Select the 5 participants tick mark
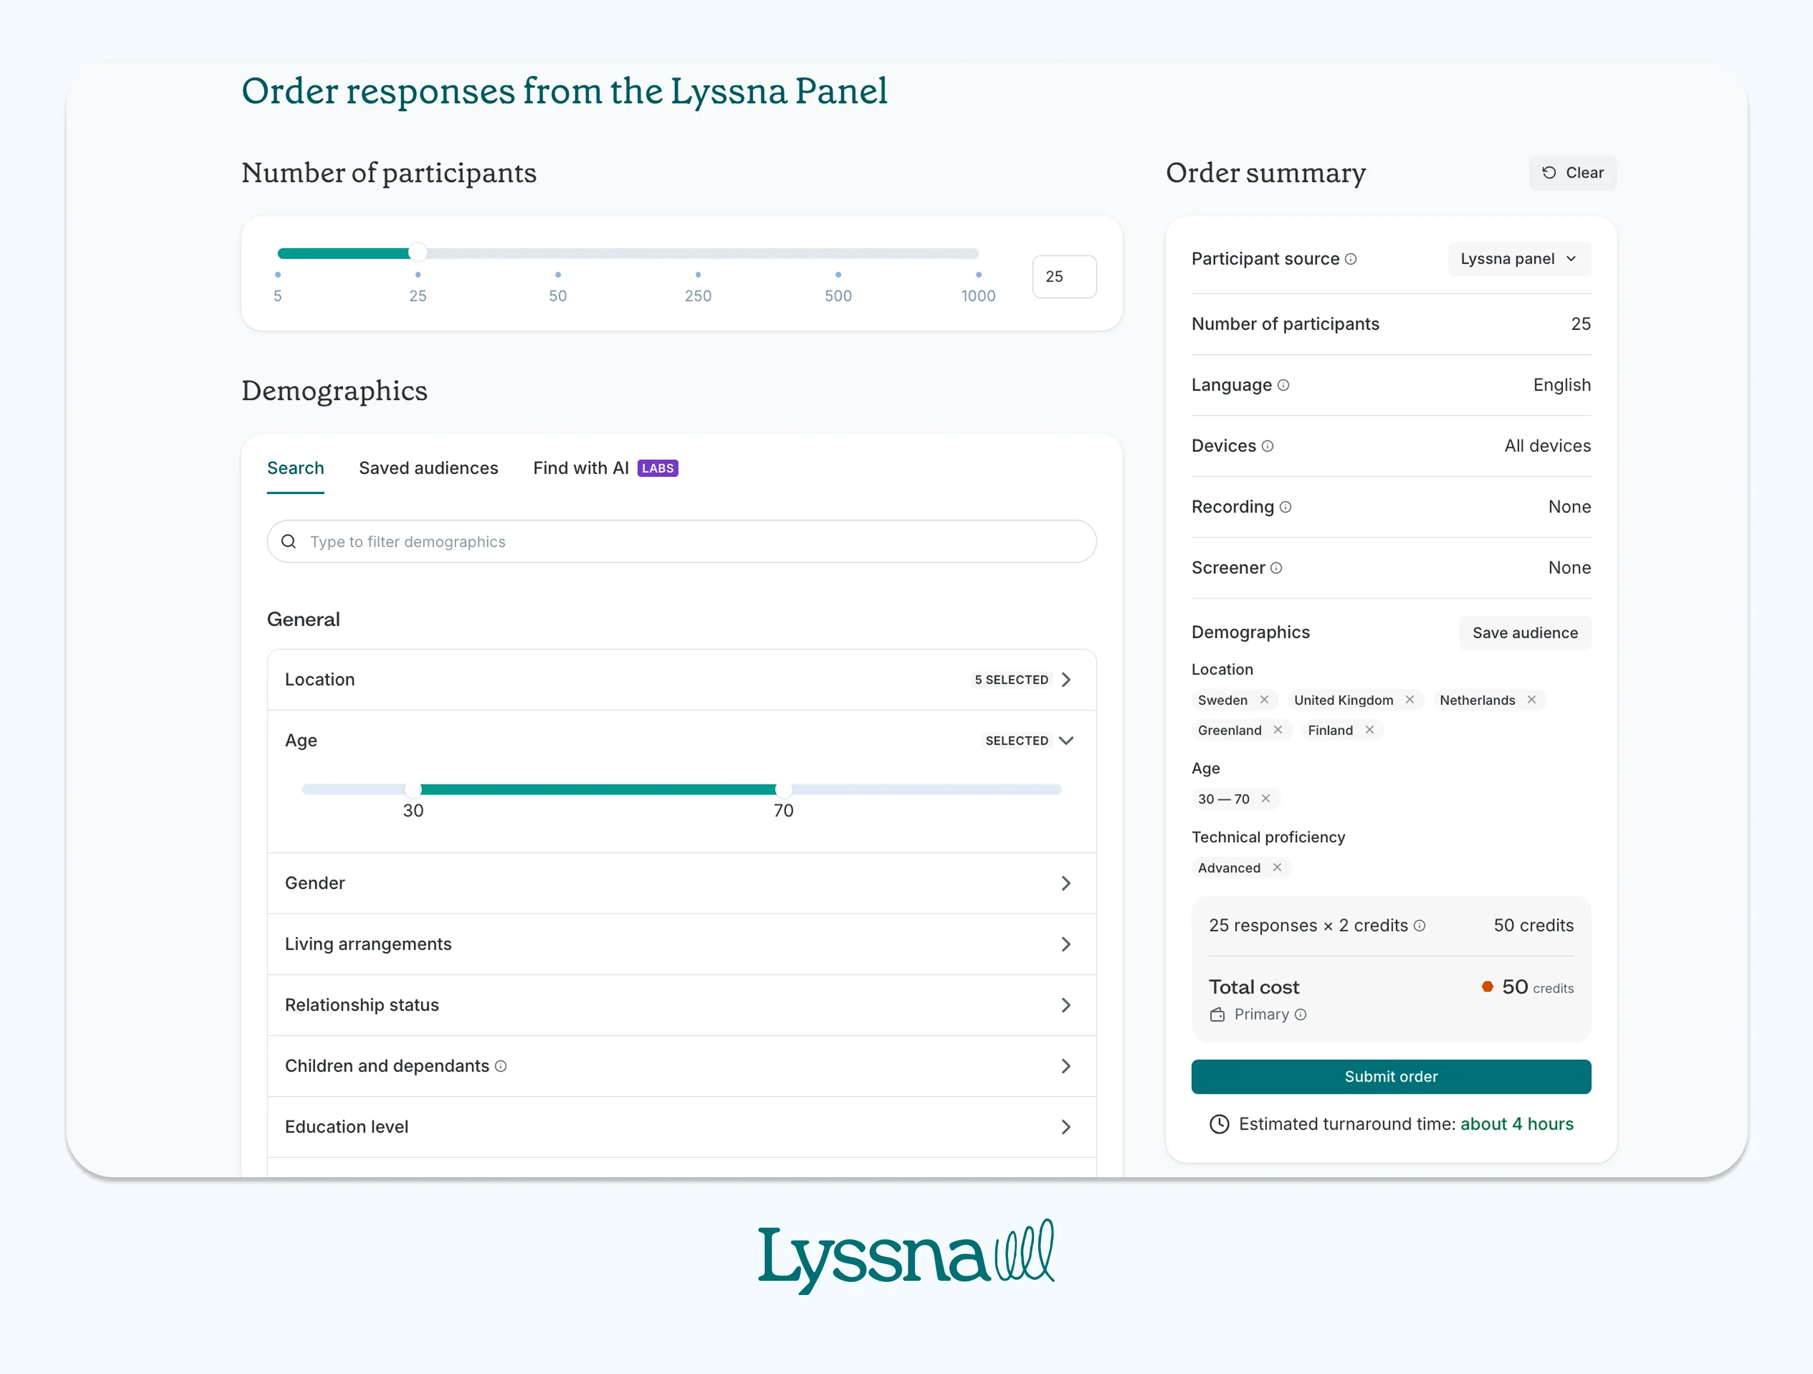The width and height of the screenshot is (1813, 1374). click(278, 275)
